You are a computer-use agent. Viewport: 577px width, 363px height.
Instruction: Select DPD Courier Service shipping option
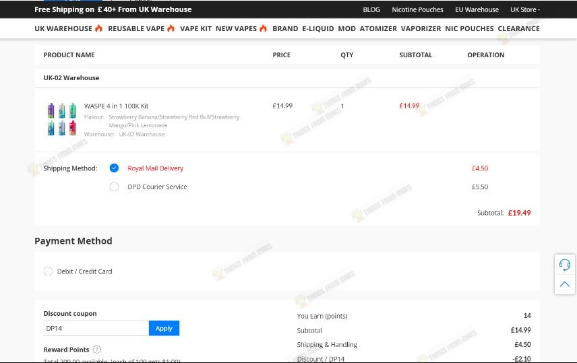pyautogui.click(x=114, y=187)
